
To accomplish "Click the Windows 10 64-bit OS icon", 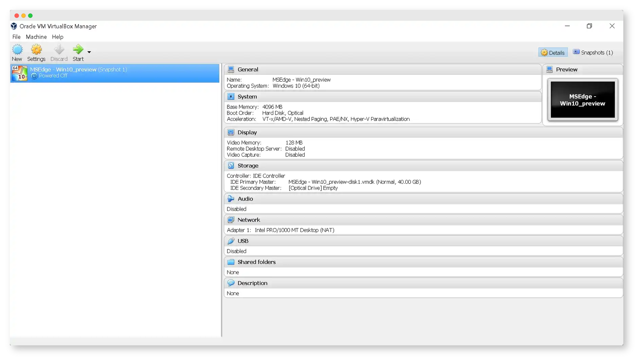I will point(19,73).
